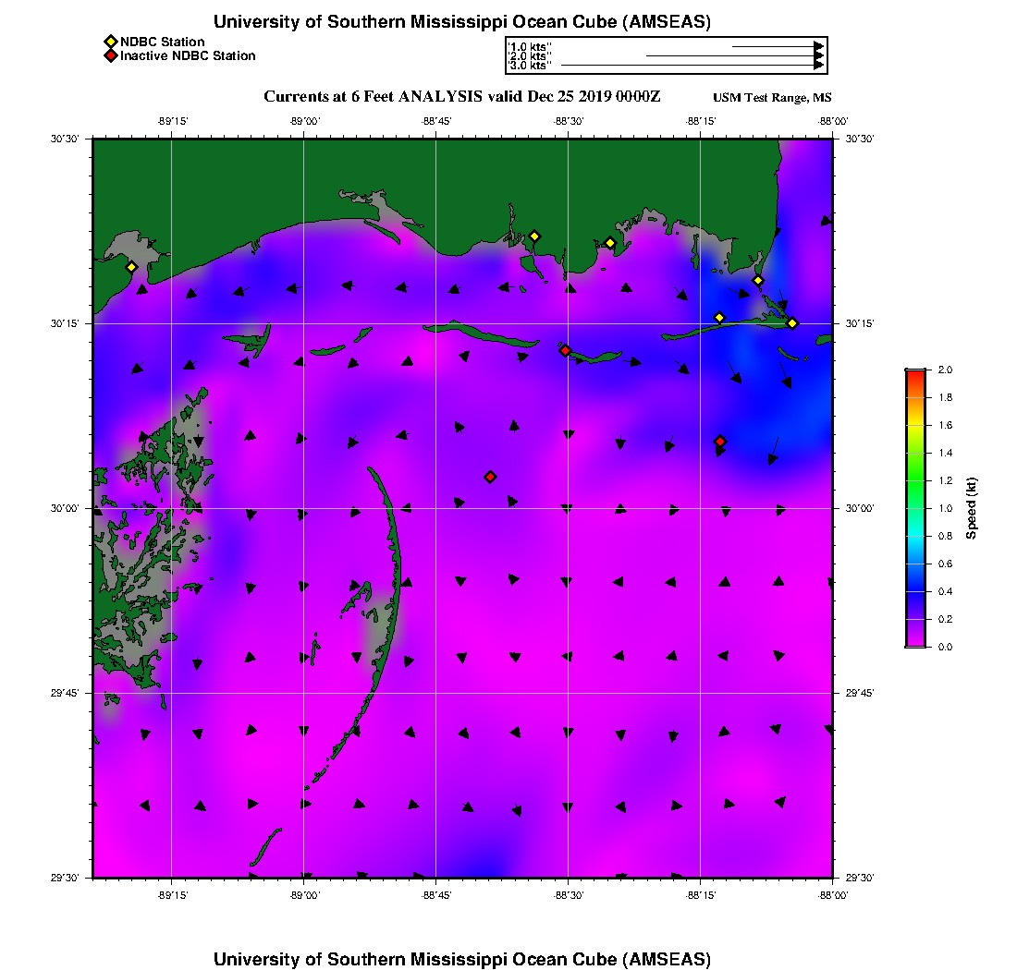Click the southwesternmost red inactive station marker
Viewport: 1017px width, 970px height.
click(490, 477)
